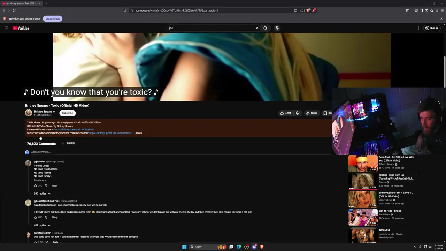Open the Windows Start menu
Image resolution: width=446 pixels, height=251 pixels.
point(184,247)
